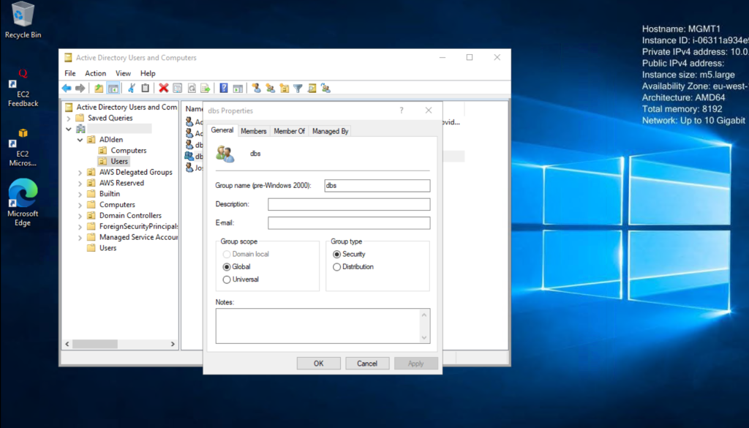Click the Refresh icon on the toolbar
This screenshot has height=428, width=749.
click(x=191, y=88)
